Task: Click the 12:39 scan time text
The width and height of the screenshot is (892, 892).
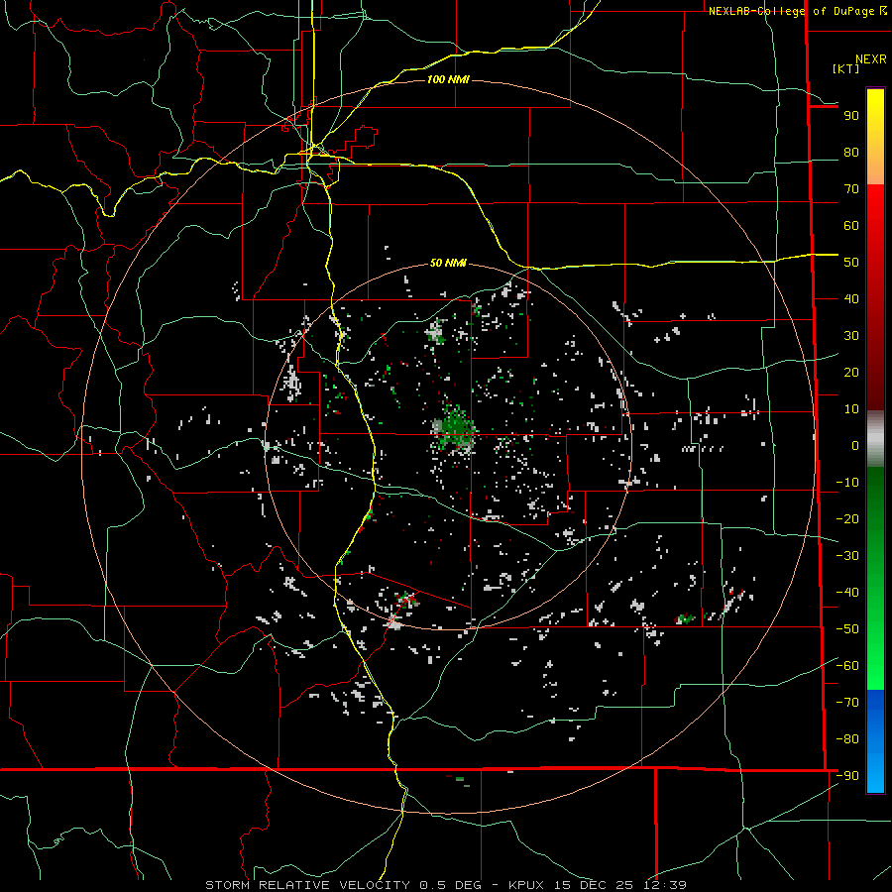Action: (x=665, y=885)
